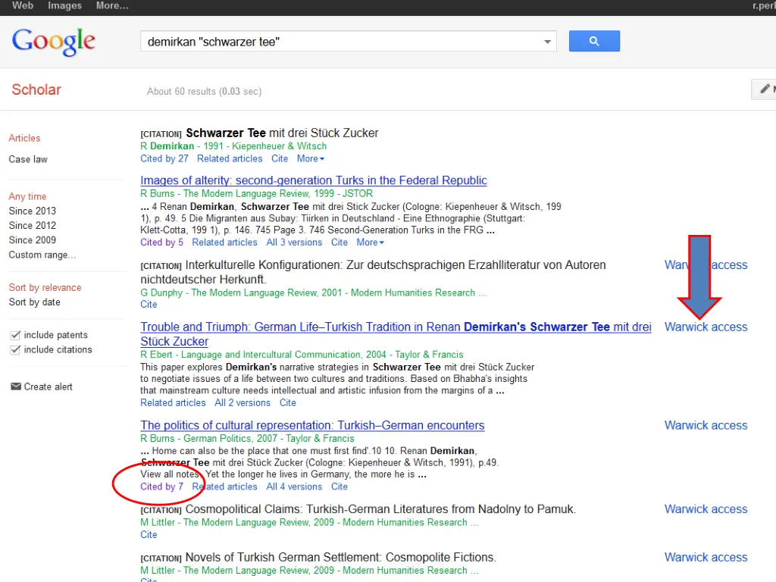The image size is (776, 582).
Task: Click Cite under the G Dunphy result
Action: pyautogui.click(x=149, y=305)
